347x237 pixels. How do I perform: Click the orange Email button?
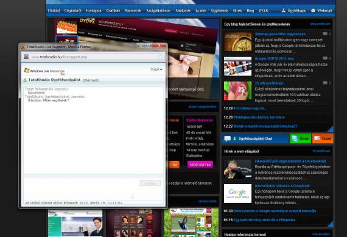(x=323, y=139)
